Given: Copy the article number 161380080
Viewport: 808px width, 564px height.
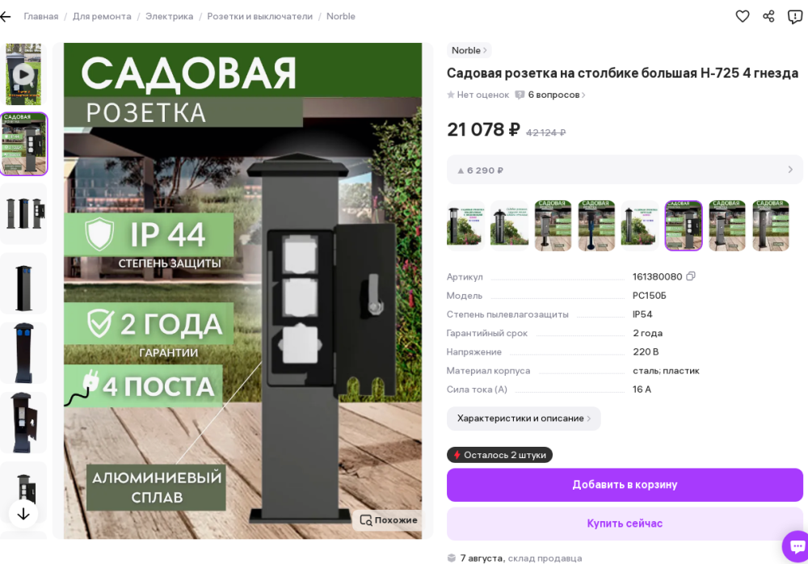Looking at the screenshot, I should [691, 276].
